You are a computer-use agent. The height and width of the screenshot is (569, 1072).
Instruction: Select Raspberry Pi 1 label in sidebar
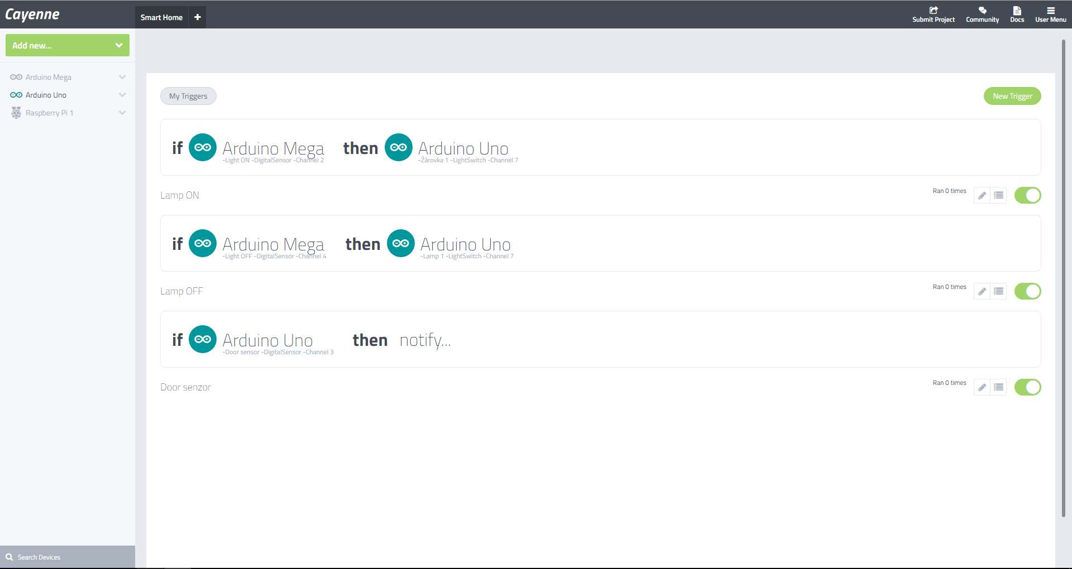[x=49, y=113]
